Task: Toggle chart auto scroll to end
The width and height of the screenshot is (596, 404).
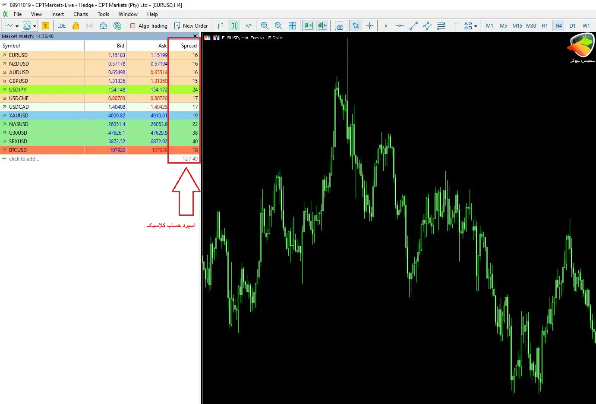Action: coord(308,26)
